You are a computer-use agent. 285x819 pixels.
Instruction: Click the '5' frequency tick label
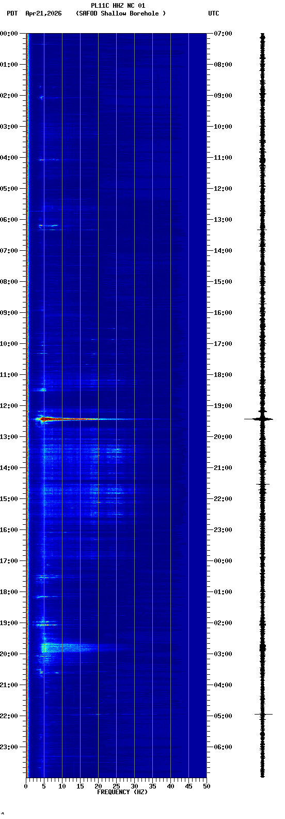point(44,786)
